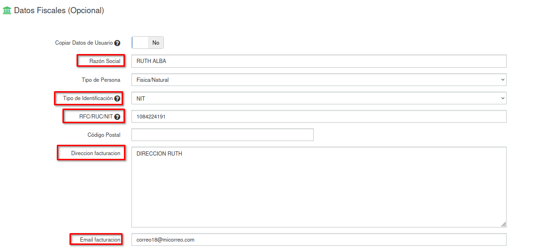Screen dimensions: 555x251
Task: Click the Código Postal label
Action: [x=104, y=135]
